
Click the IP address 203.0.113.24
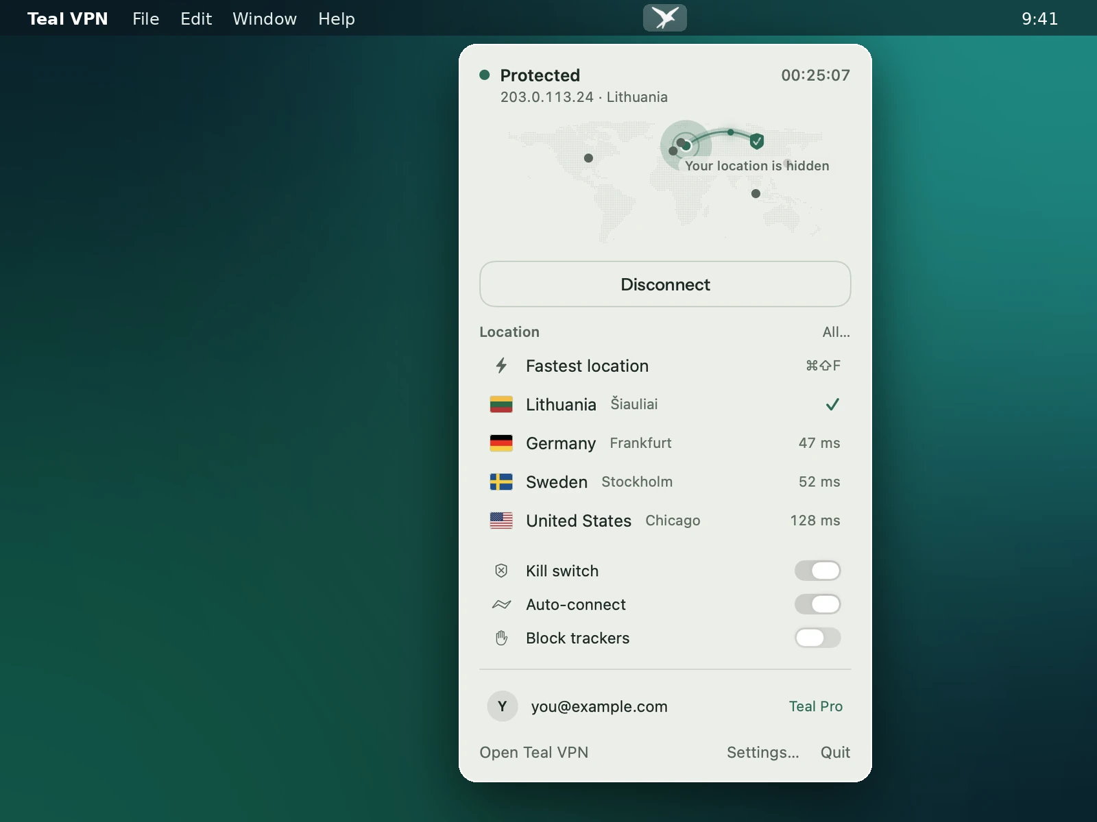point(547,97)
